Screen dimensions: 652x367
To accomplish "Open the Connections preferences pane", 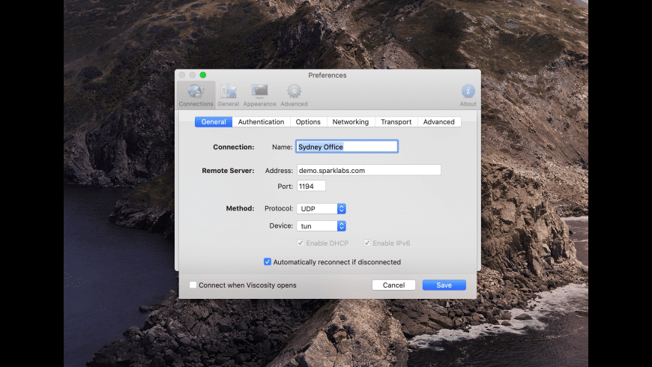I will [196, 93].
